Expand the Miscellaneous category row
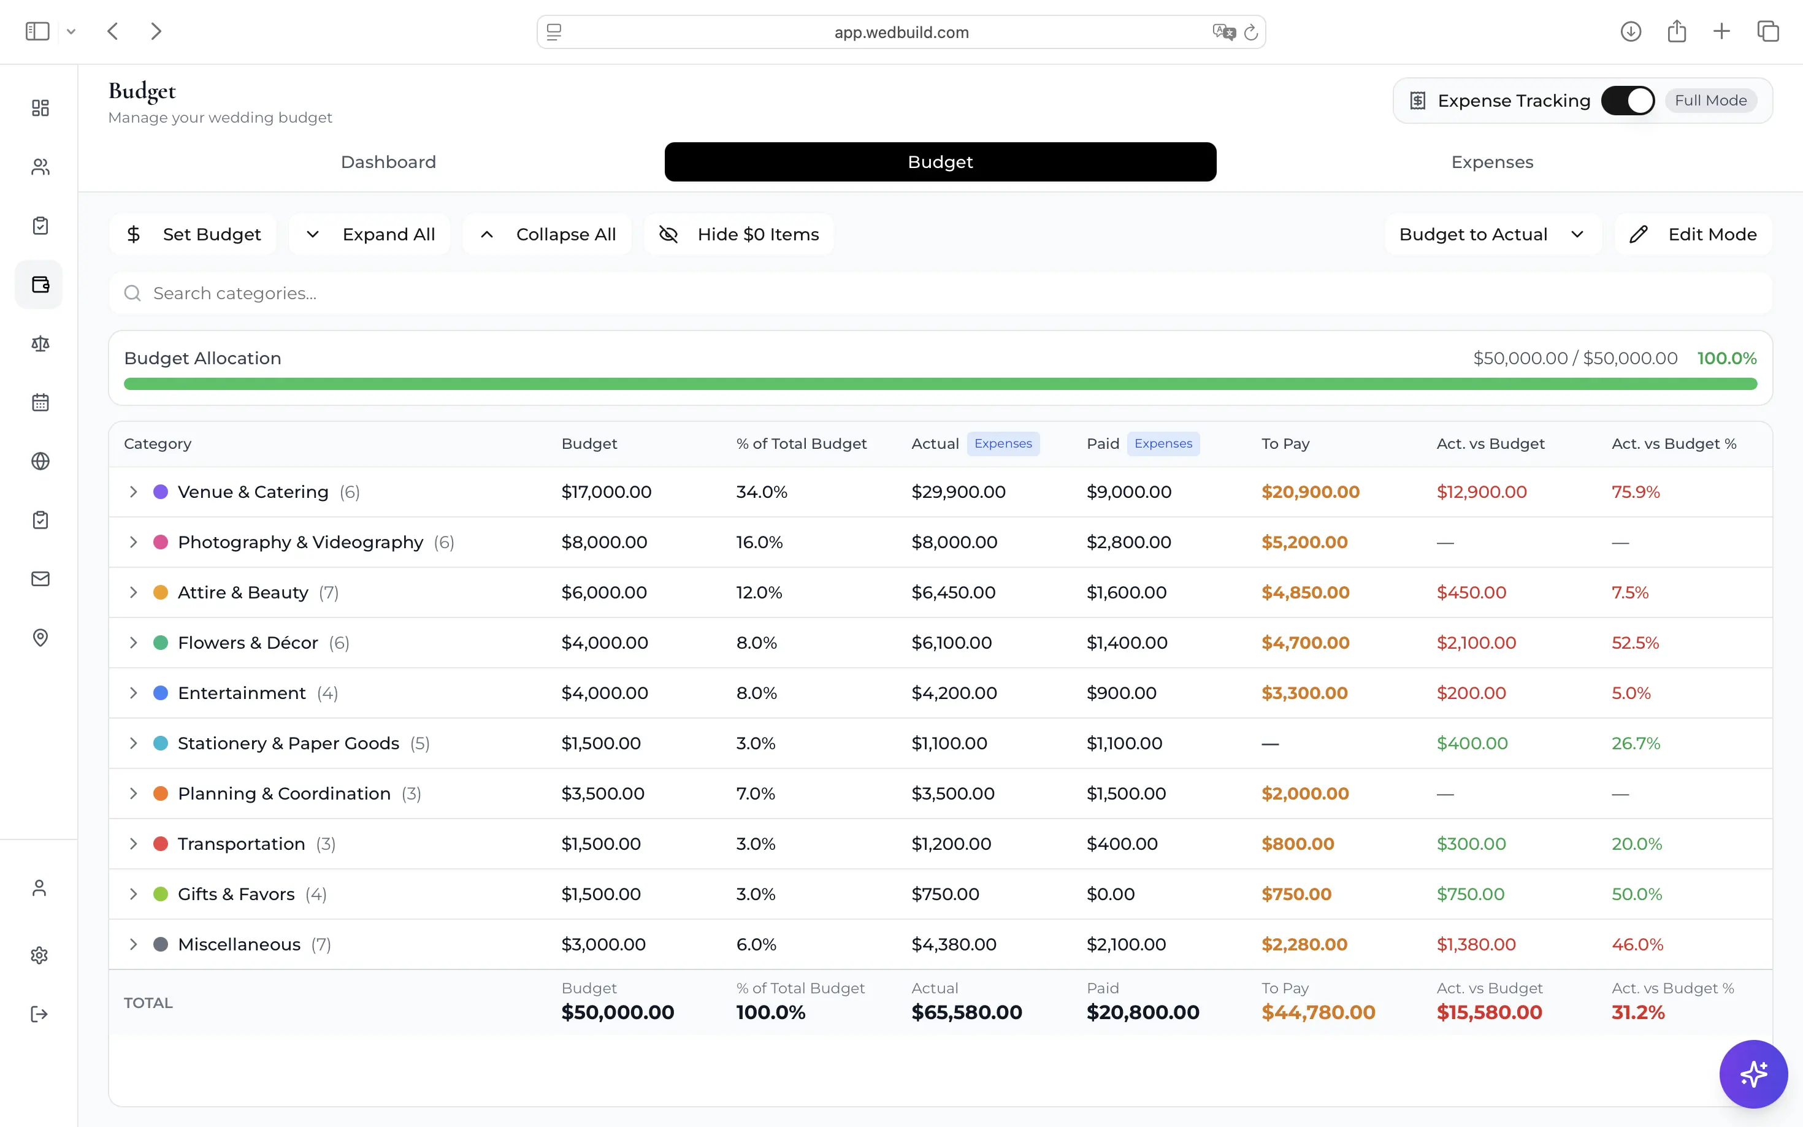The height and width of the screenshot is (1127, 1803). click(x=134, y=944)
